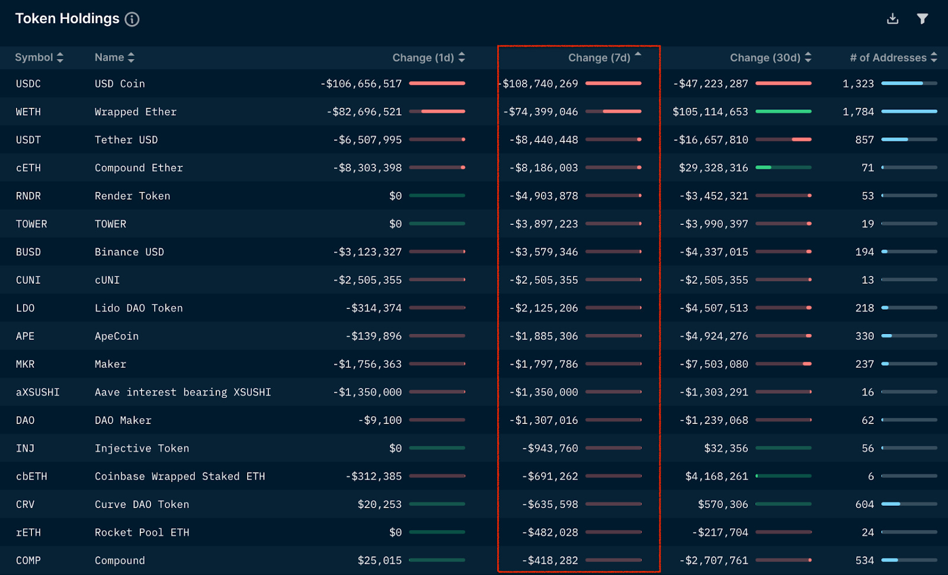Click the Injective Token name
The width and height of the screenshot is (948, 575).
click(142, 449)
